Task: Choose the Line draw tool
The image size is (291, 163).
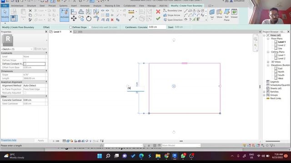Action: click(x=186, y=11)
